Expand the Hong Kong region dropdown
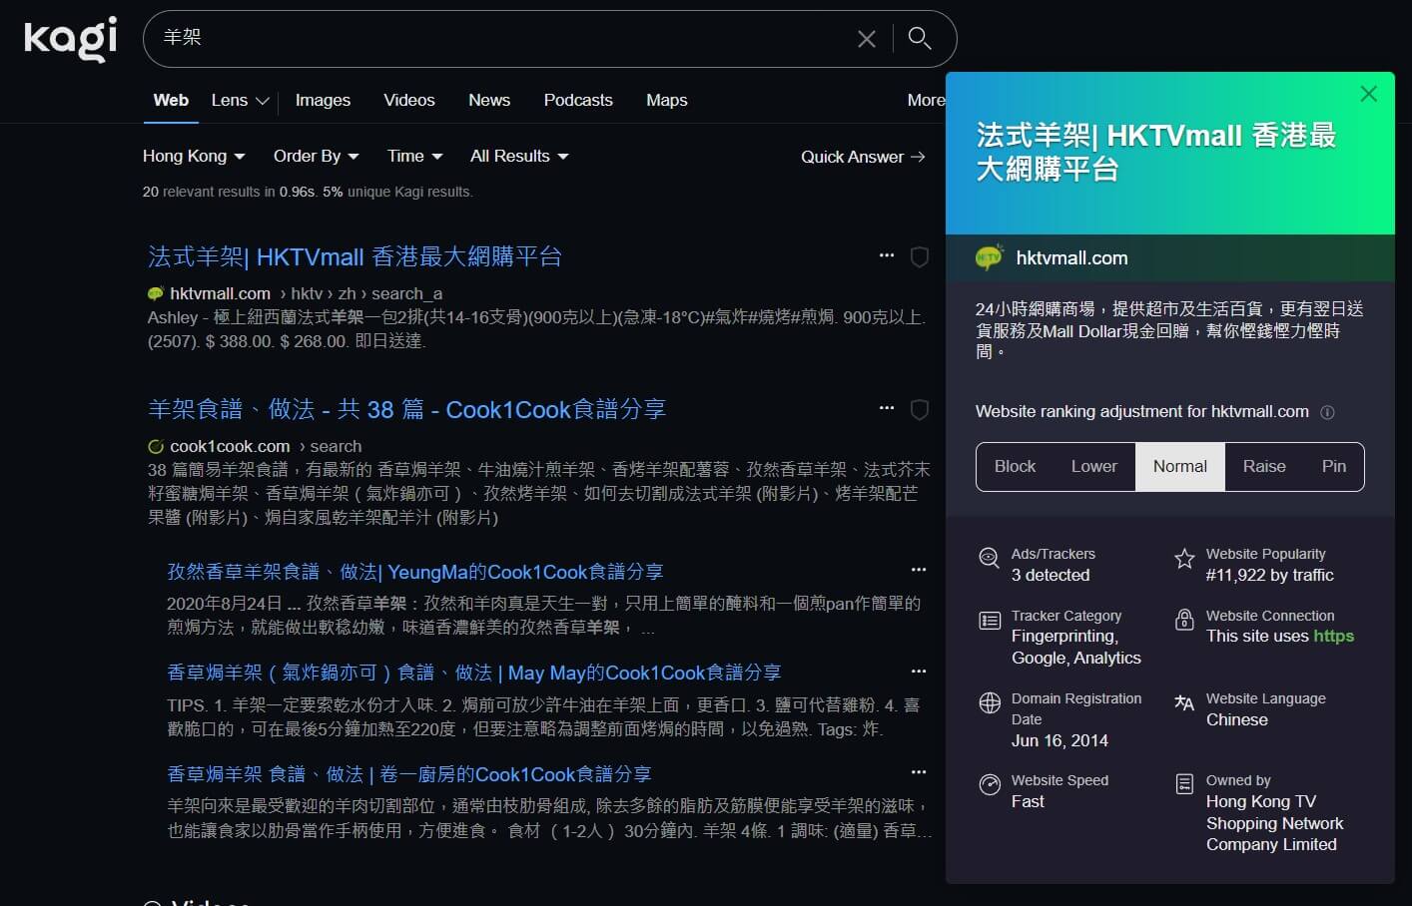1412x906 pixels. pyautogui.click(x=194, y=157)
